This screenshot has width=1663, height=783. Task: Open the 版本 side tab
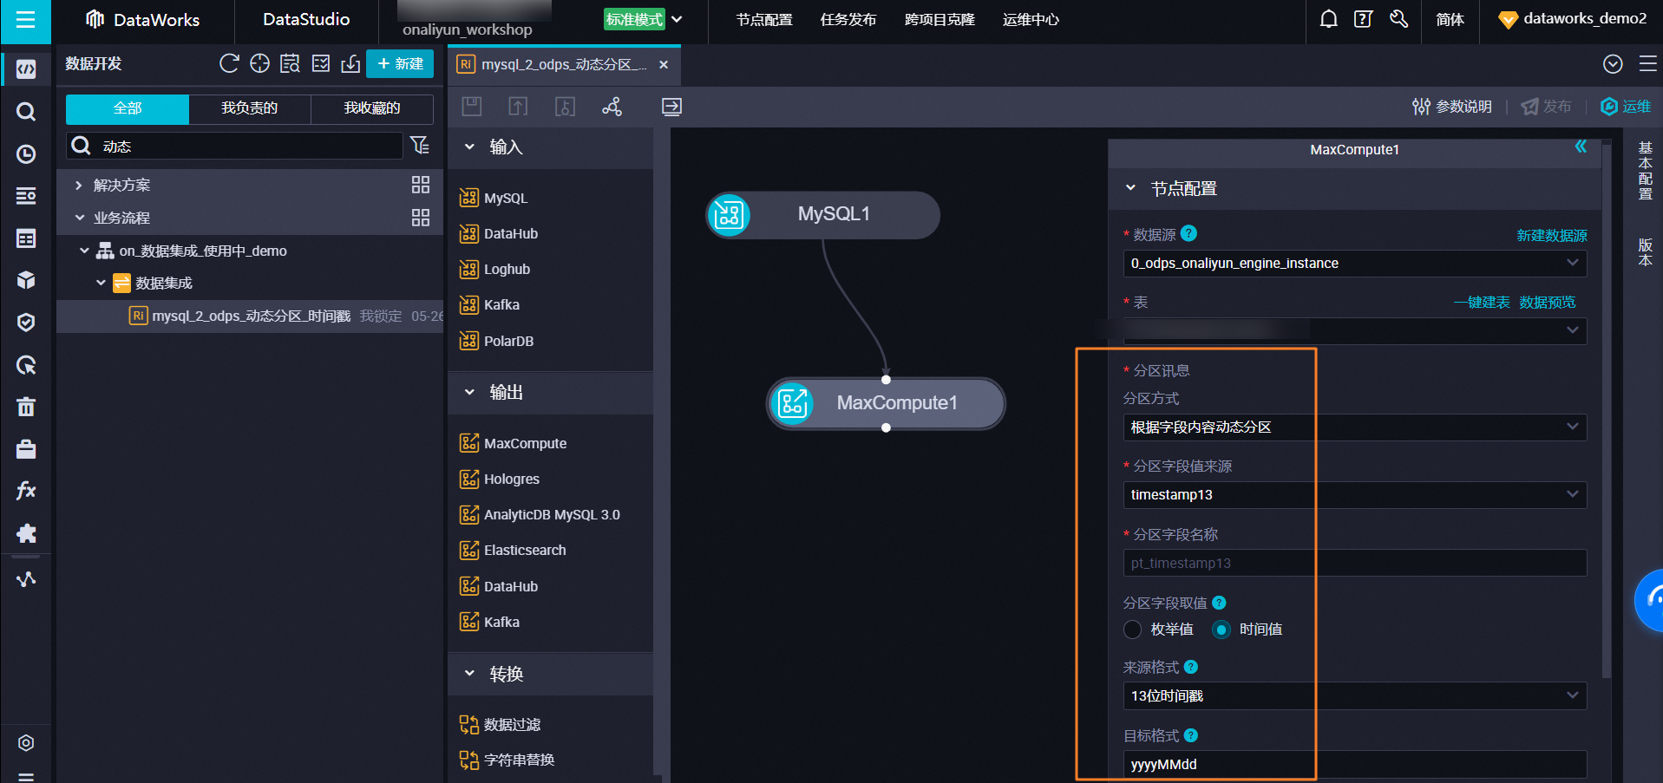(x=1645, y=252)
